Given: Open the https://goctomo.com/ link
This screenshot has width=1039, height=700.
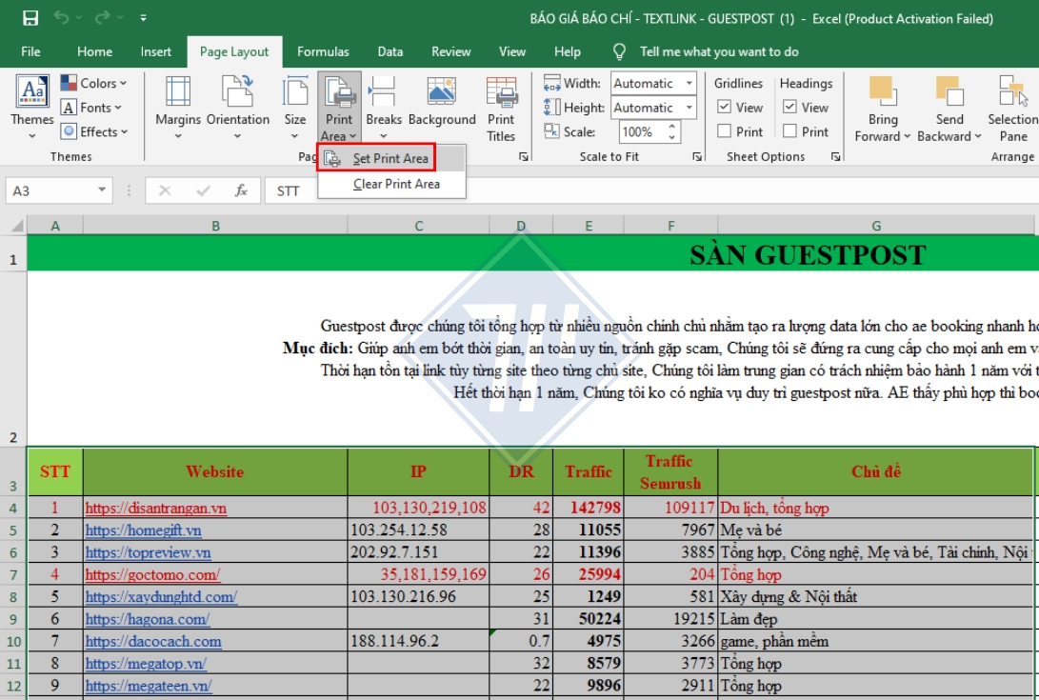Looking at the screenshot, I should click(152, 574).
